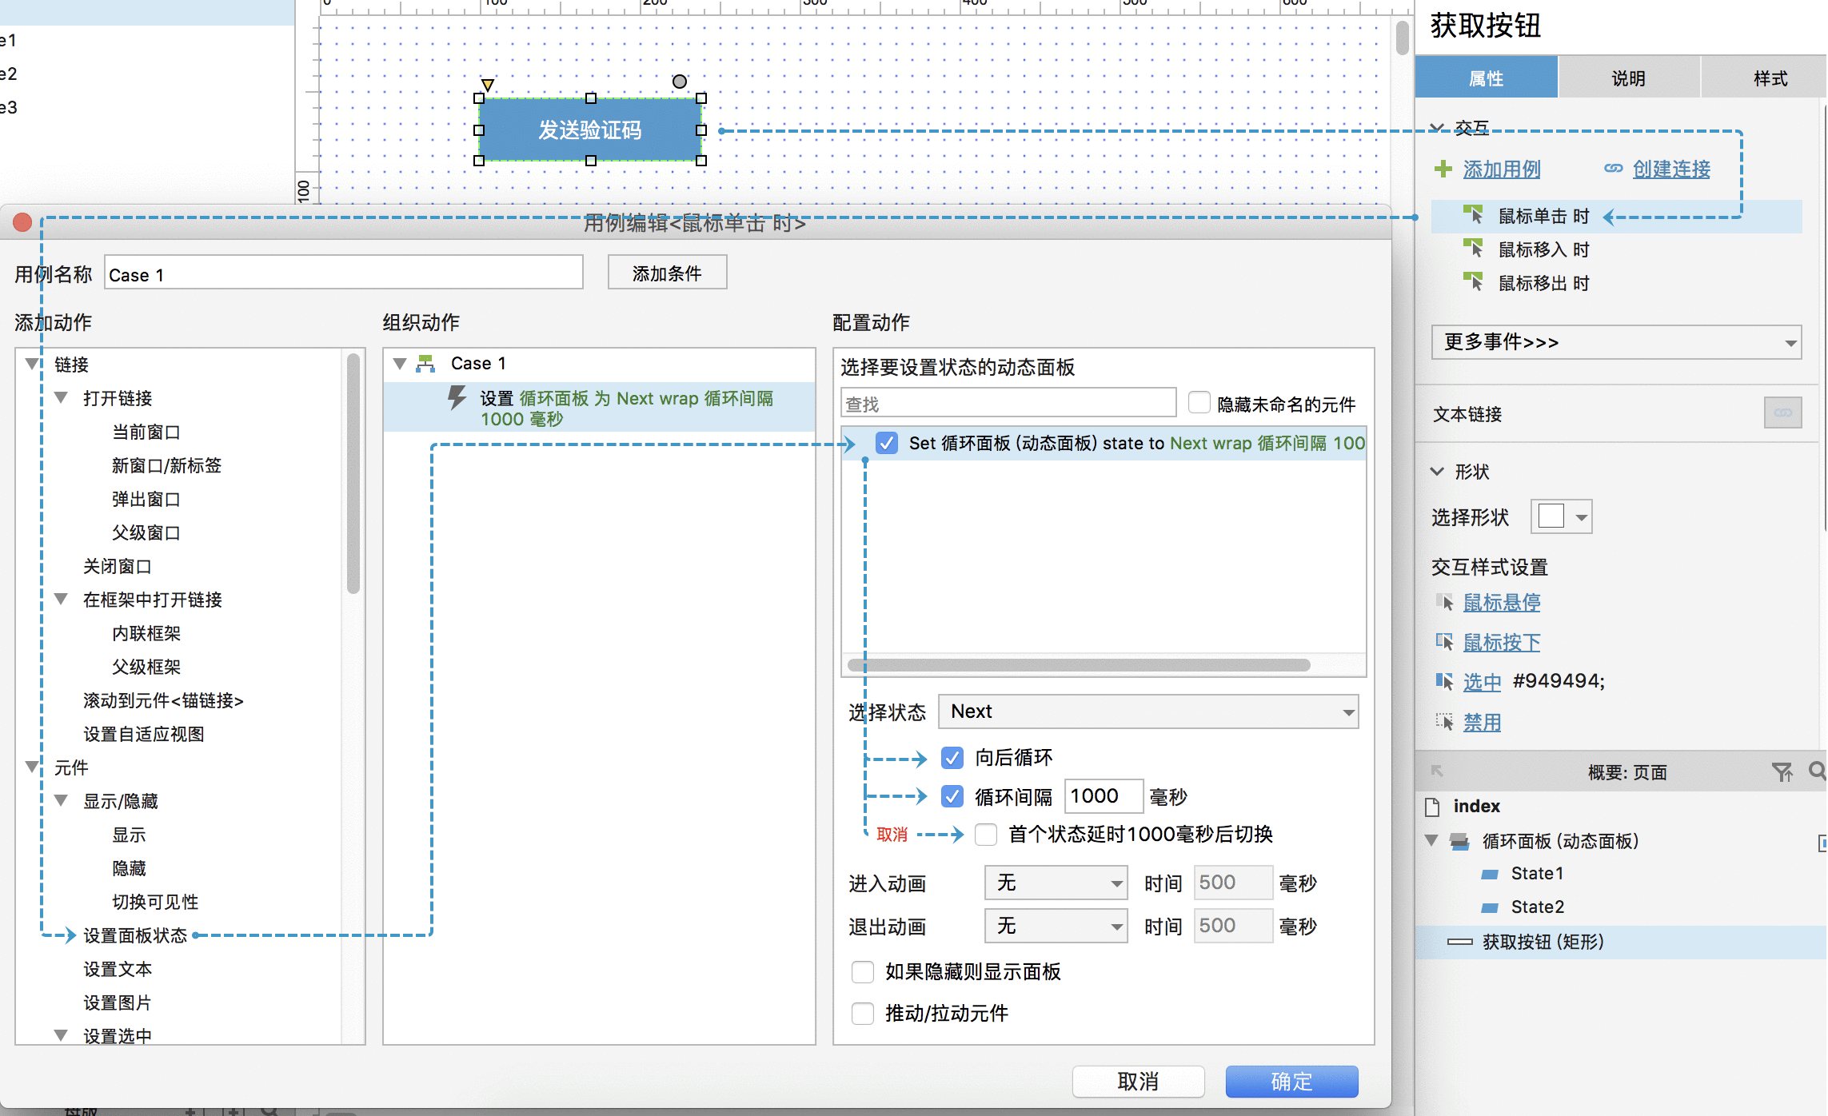Click the 确定 button
1828x1116 pixels.
1291,1081
